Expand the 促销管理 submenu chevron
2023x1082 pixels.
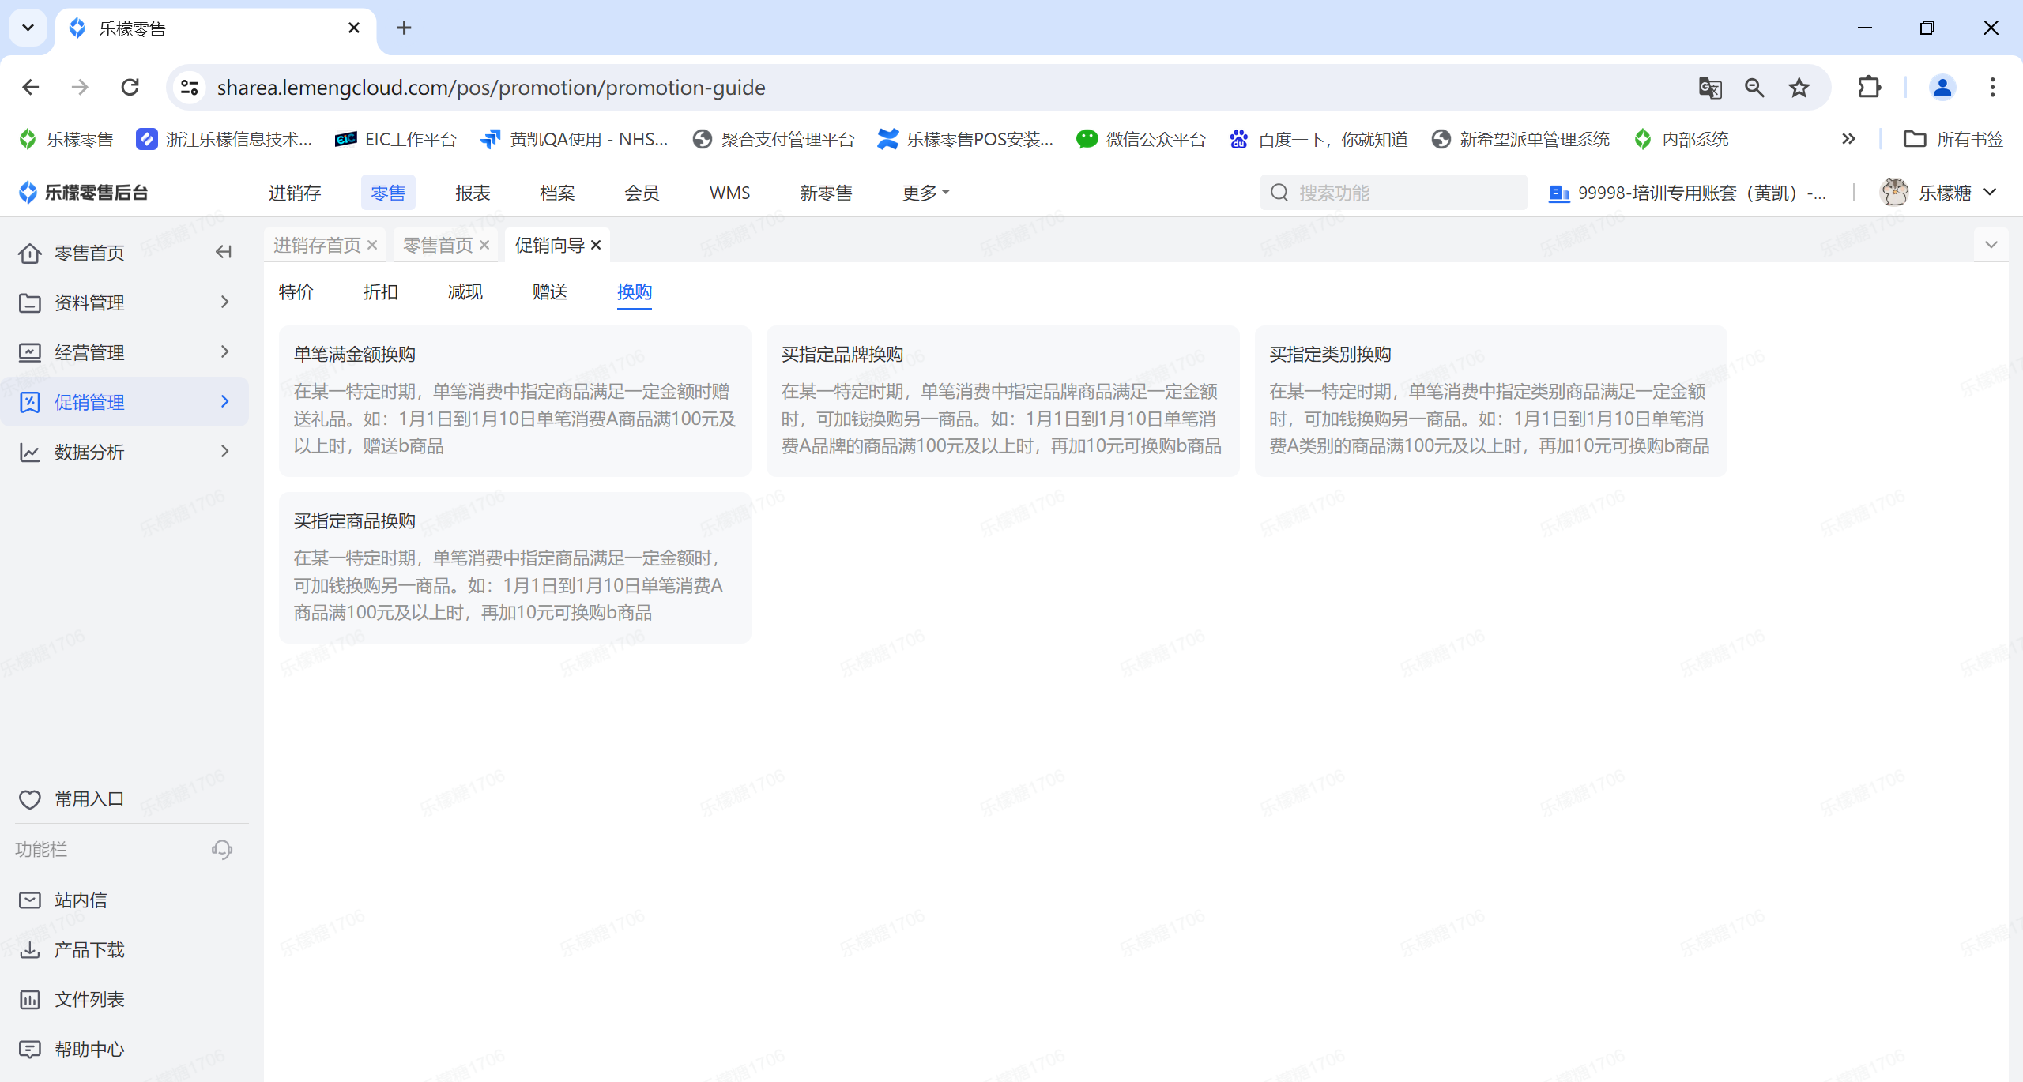[225, 401]
